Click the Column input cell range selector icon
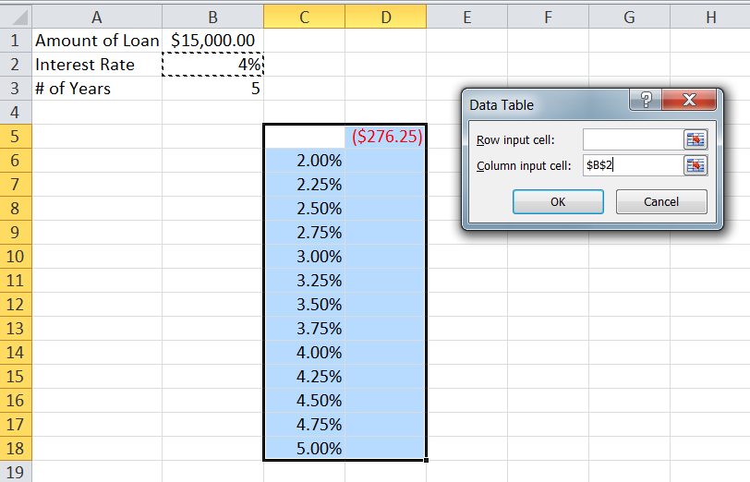The width and height of the screenshot is (750, 482). point(695,165)
